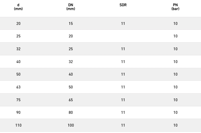Click the d (mm) column header
The height and width of the screenshot is (133, 201).
pos(18,7)
